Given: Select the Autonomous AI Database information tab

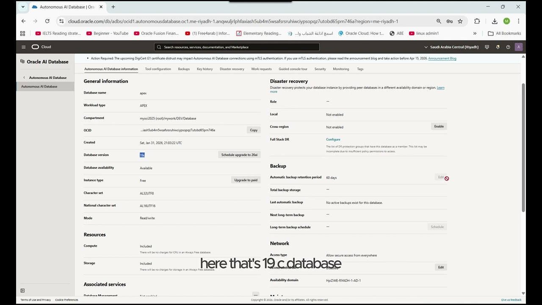Looking at the screenshot, I should click(111, 69).
